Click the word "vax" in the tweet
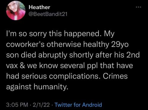 click(x=12, y=66)
